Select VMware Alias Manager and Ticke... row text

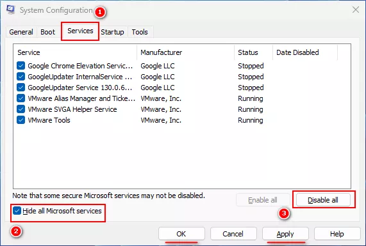click(x=81, y=98)
